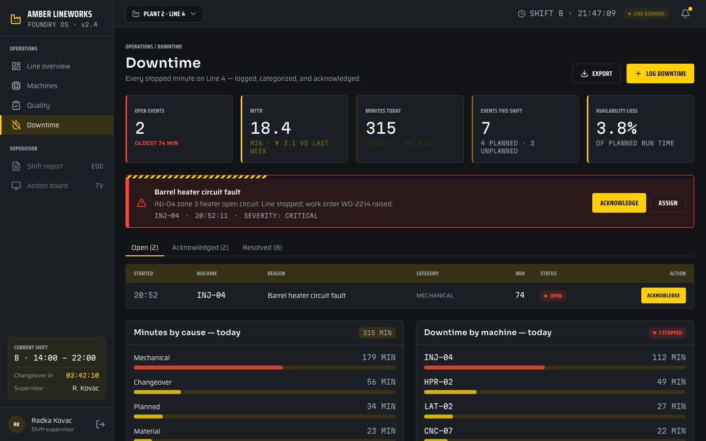Click the factory icon in plant selector

(x=136, y=14)
